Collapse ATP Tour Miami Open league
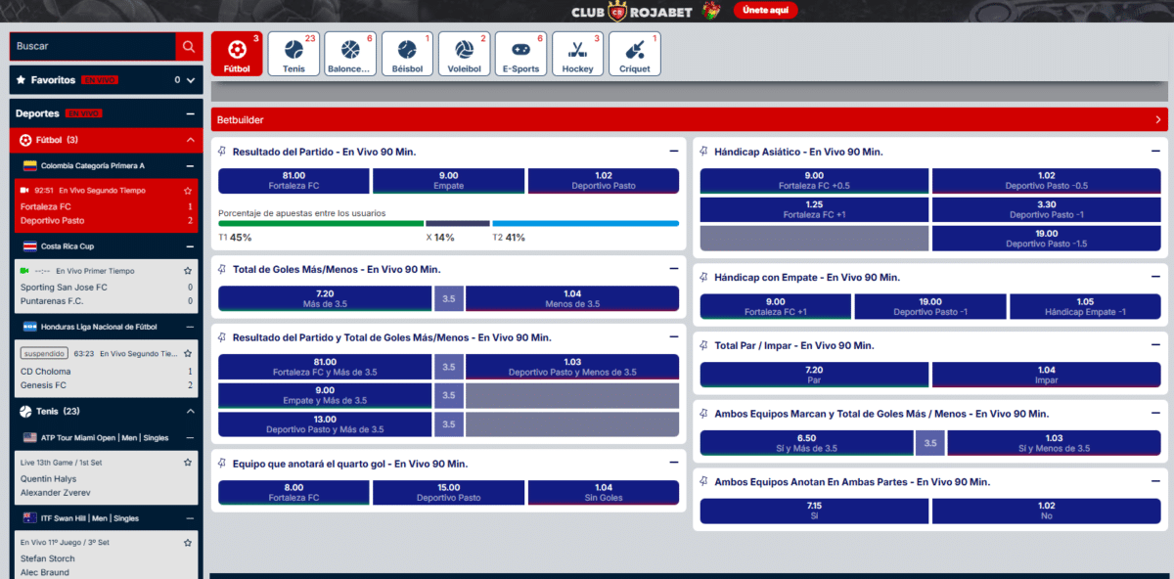 coord(190,437)
